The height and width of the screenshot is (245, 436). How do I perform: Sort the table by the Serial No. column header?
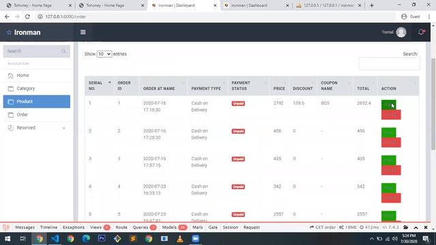(x=99, y=86)
